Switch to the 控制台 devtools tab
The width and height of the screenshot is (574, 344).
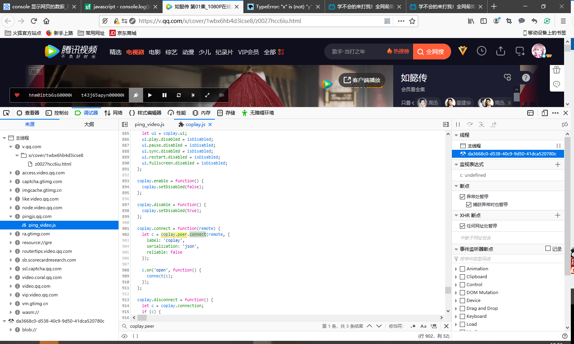pos(57,113)
